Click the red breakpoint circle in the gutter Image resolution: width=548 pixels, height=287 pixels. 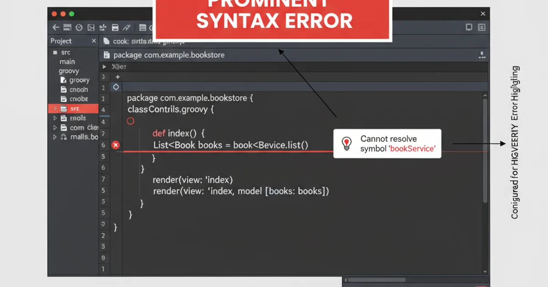tap(131, 121)
